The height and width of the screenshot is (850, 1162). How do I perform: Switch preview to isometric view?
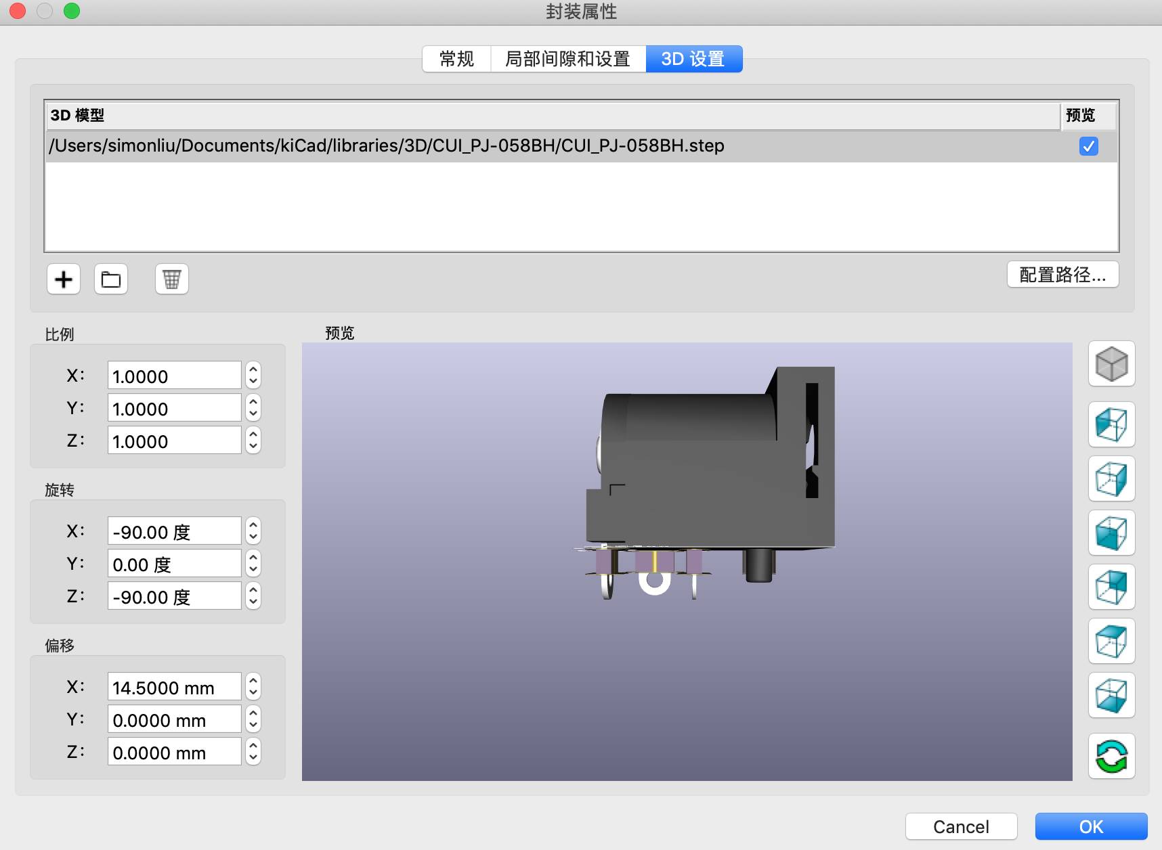pos(1111,363)
